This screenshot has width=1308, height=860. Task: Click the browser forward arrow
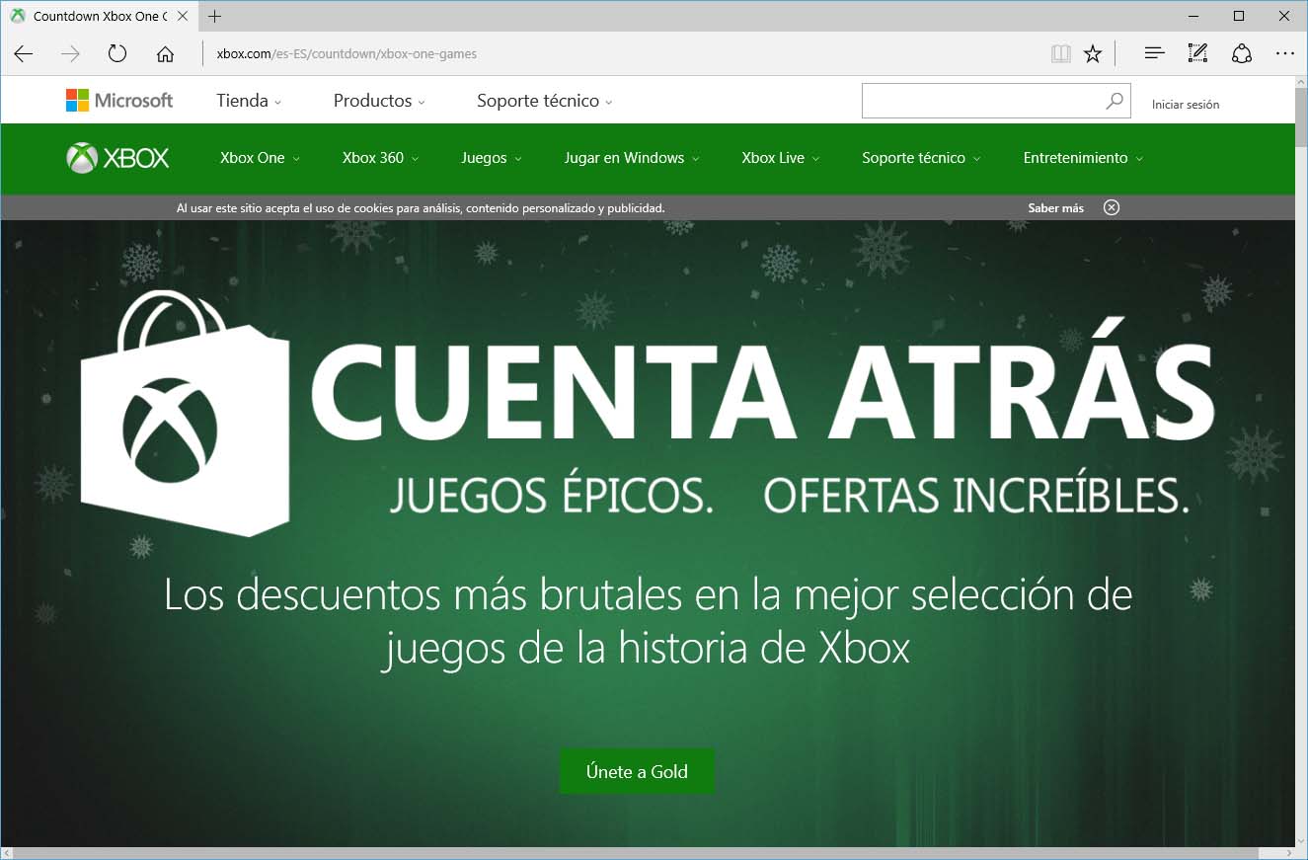click(x=70, y=53)
